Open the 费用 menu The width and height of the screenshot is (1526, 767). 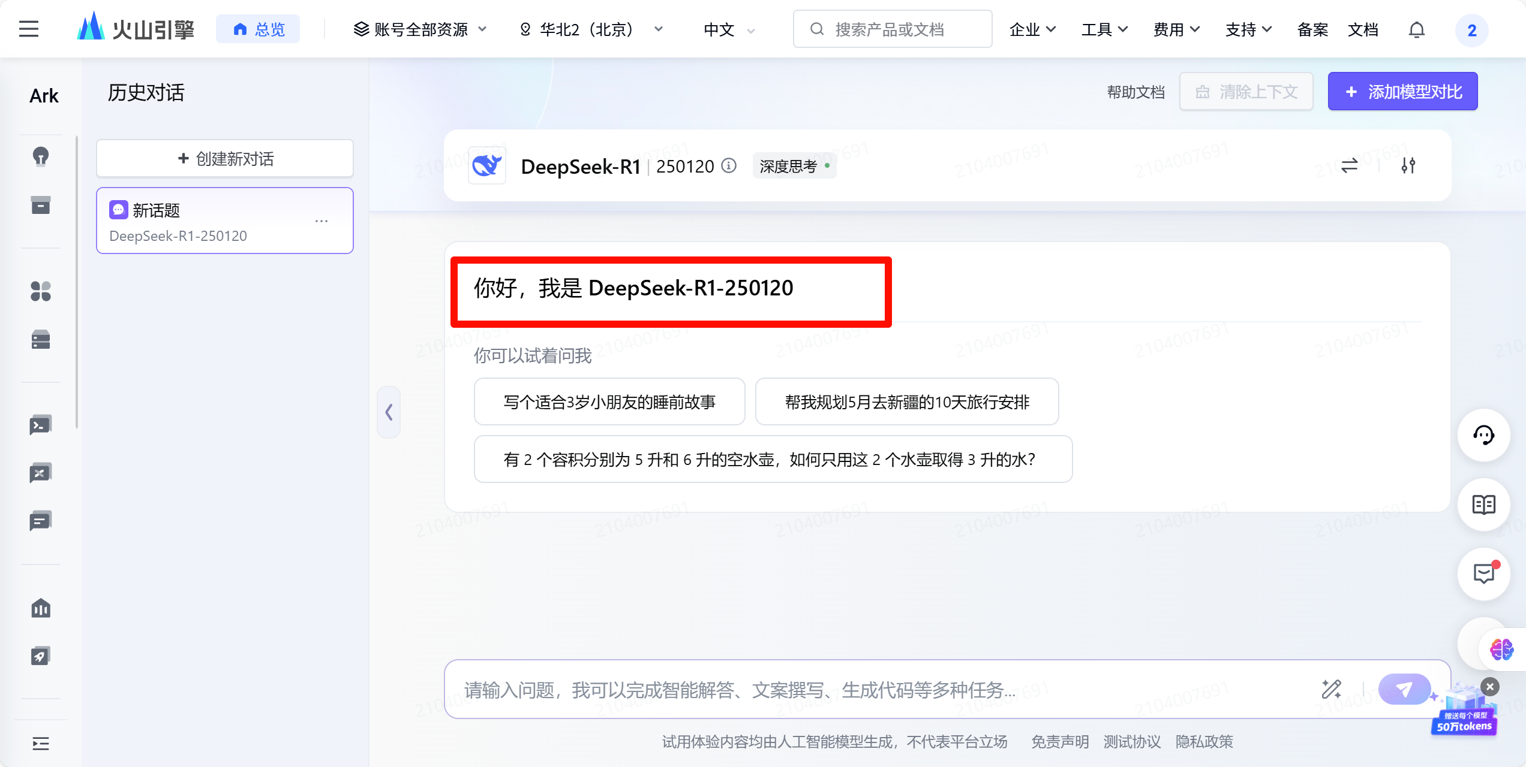coord(1176,29)
